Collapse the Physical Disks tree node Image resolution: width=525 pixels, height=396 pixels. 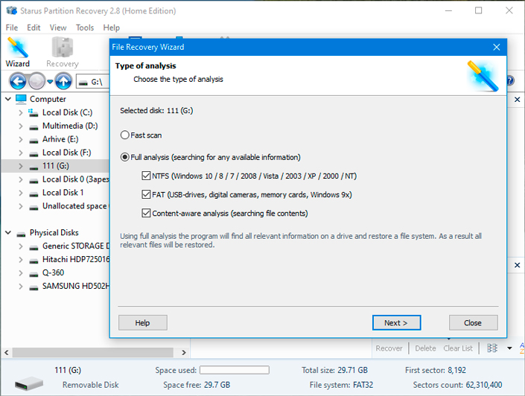(8, 233)
